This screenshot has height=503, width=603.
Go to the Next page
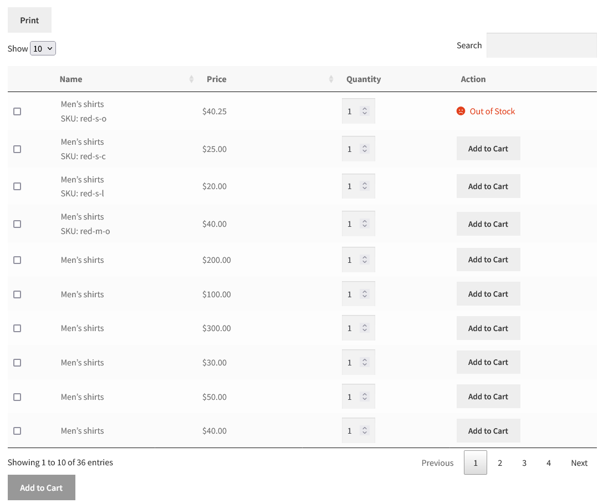click(579, 463)
